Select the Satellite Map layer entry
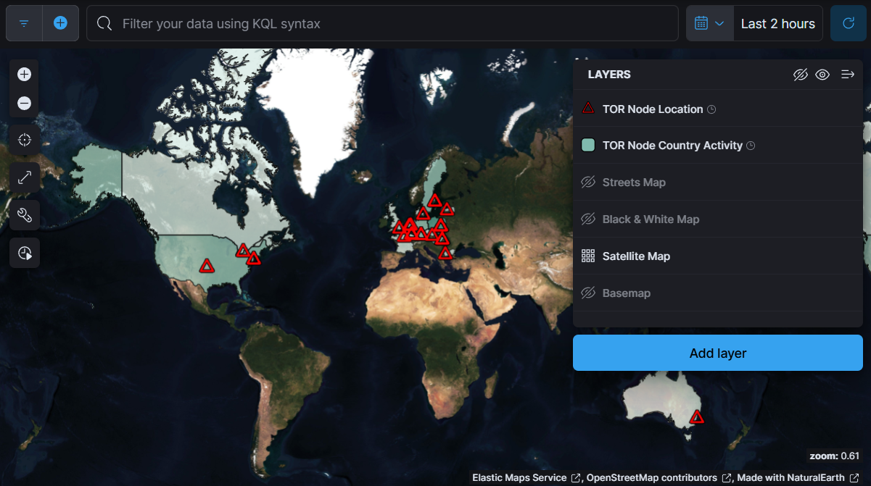871x486 pixels. pyautogui.click(x=635, y=256)
